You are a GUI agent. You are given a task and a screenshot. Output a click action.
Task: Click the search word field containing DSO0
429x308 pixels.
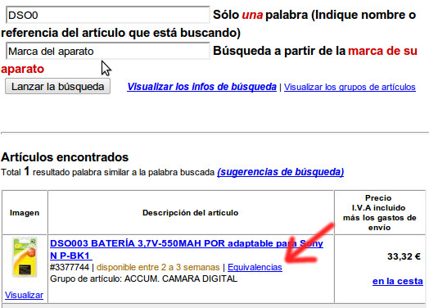coord(108,15)
